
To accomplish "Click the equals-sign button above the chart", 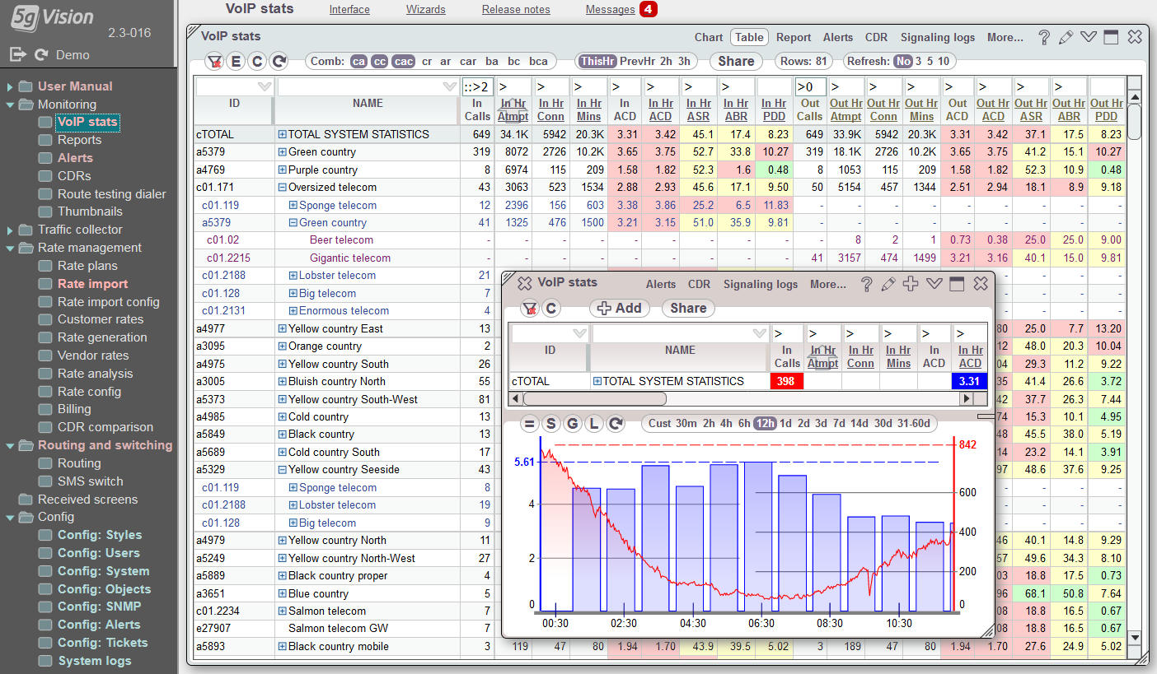I will point(529,424).
